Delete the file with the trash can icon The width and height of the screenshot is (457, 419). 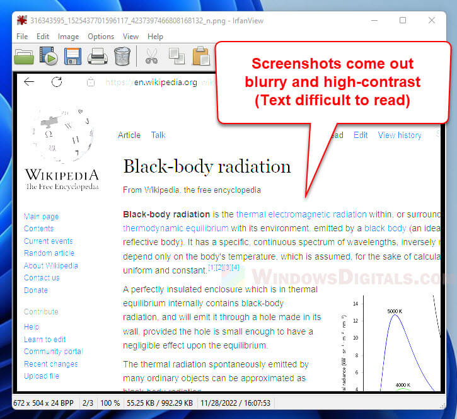[x=122, y=56]
